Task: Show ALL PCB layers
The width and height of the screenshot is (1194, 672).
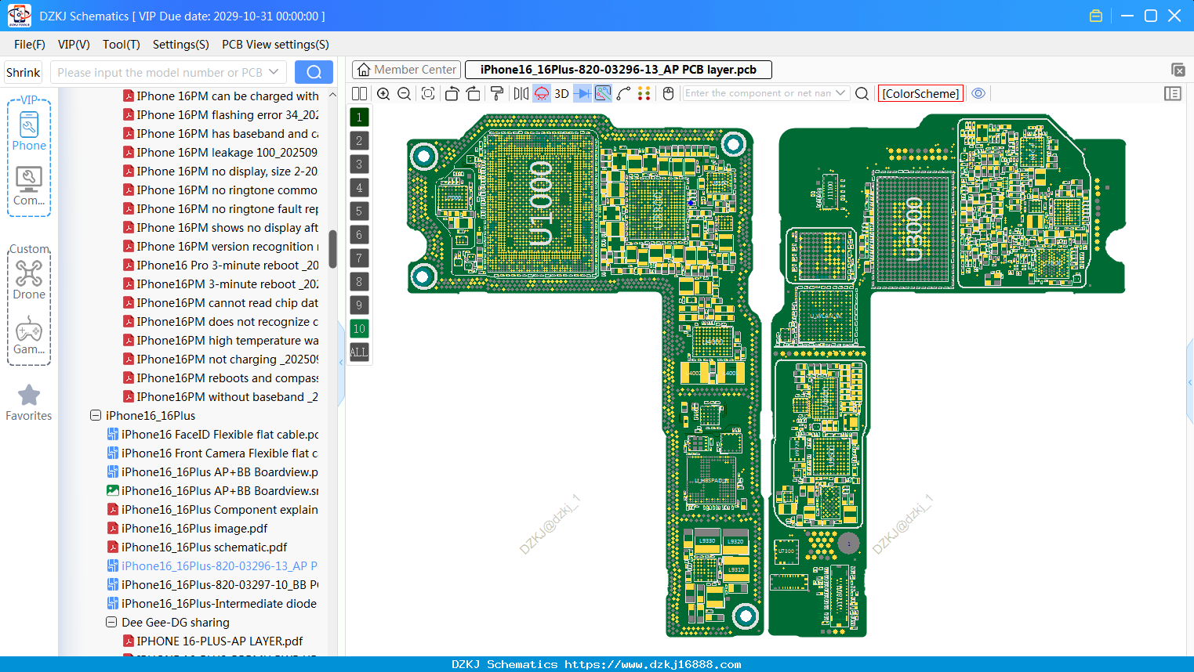Action: click(359, 352)
